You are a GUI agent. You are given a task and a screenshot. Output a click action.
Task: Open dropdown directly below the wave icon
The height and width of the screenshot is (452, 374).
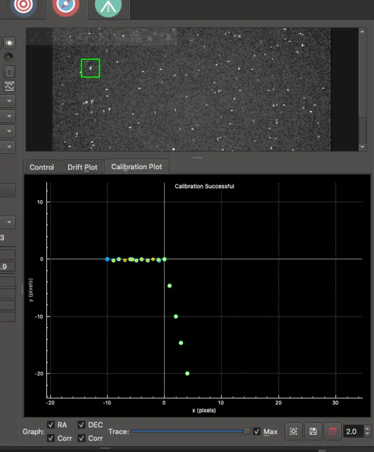(x=7, y=101)
